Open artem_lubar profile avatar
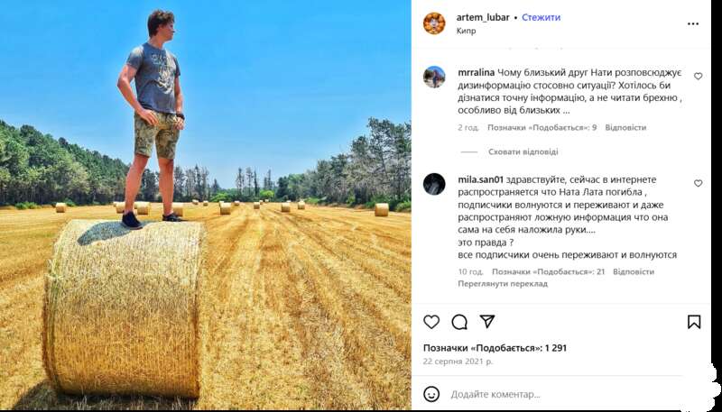The image size is (722, 412). [434, 23]
